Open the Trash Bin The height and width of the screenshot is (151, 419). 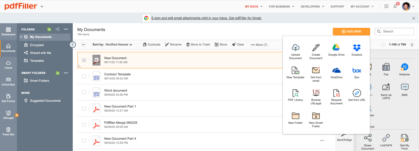point(8,131)
